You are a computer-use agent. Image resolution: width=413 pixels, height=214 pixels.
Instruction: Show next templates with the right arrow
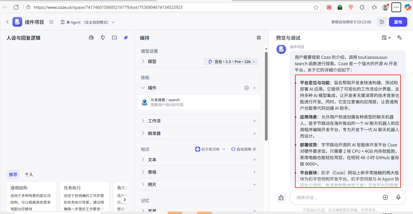124,200
